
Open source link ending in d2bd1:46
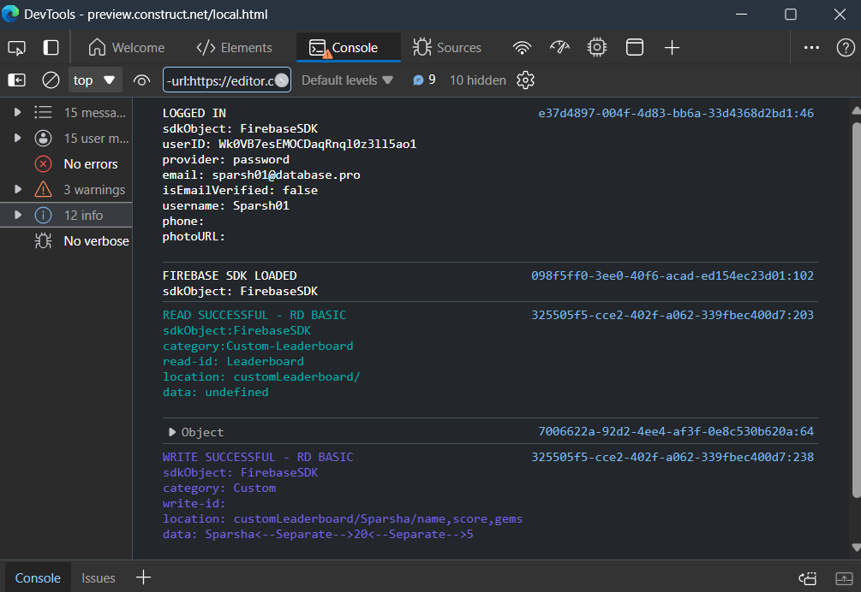pos(675,113)
